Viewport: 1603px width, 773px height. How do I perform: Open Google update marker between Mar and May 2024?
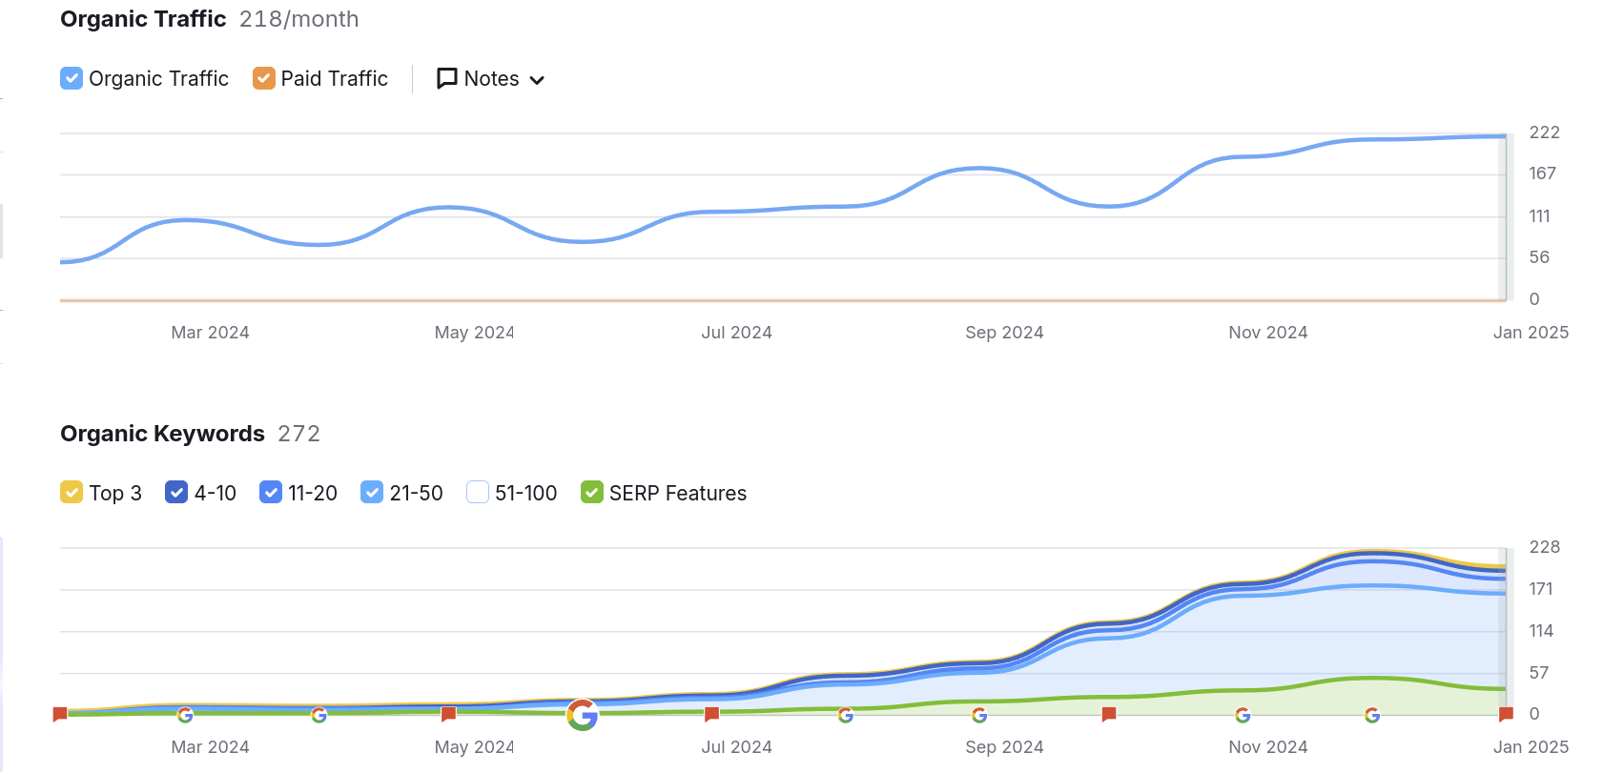pyautogui.click(x=319, y=715)
